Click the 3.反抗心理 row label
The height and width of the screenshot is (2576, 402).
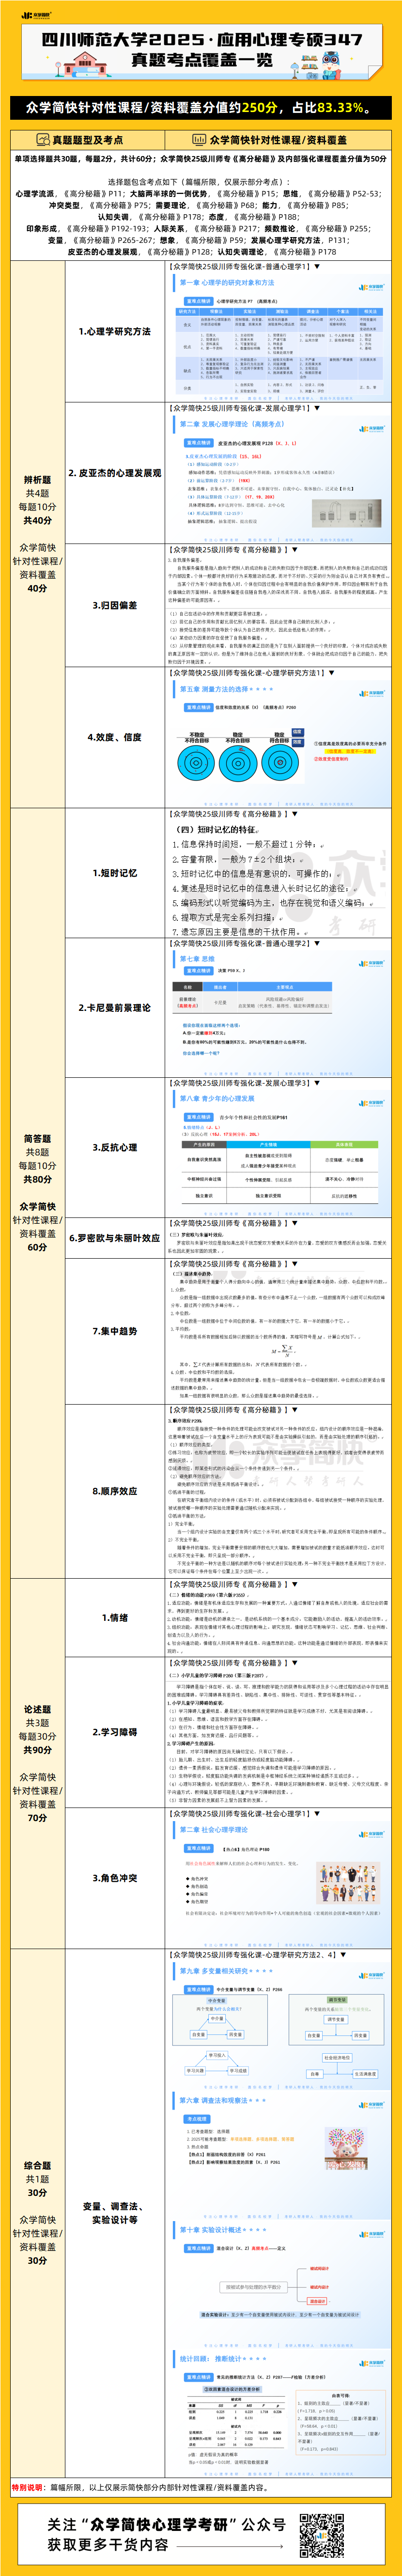115,1147
